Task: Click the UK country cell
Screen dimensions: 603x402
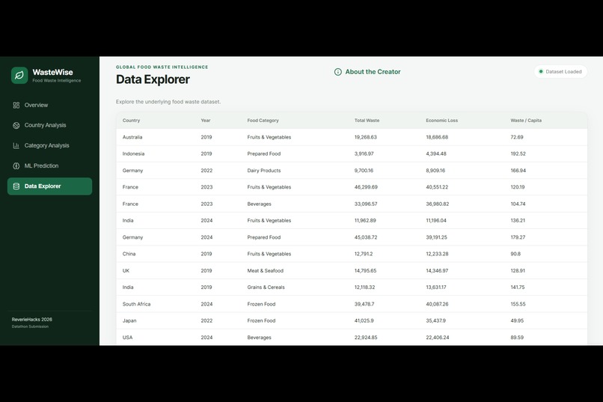Action: click(x=126, y=271)
